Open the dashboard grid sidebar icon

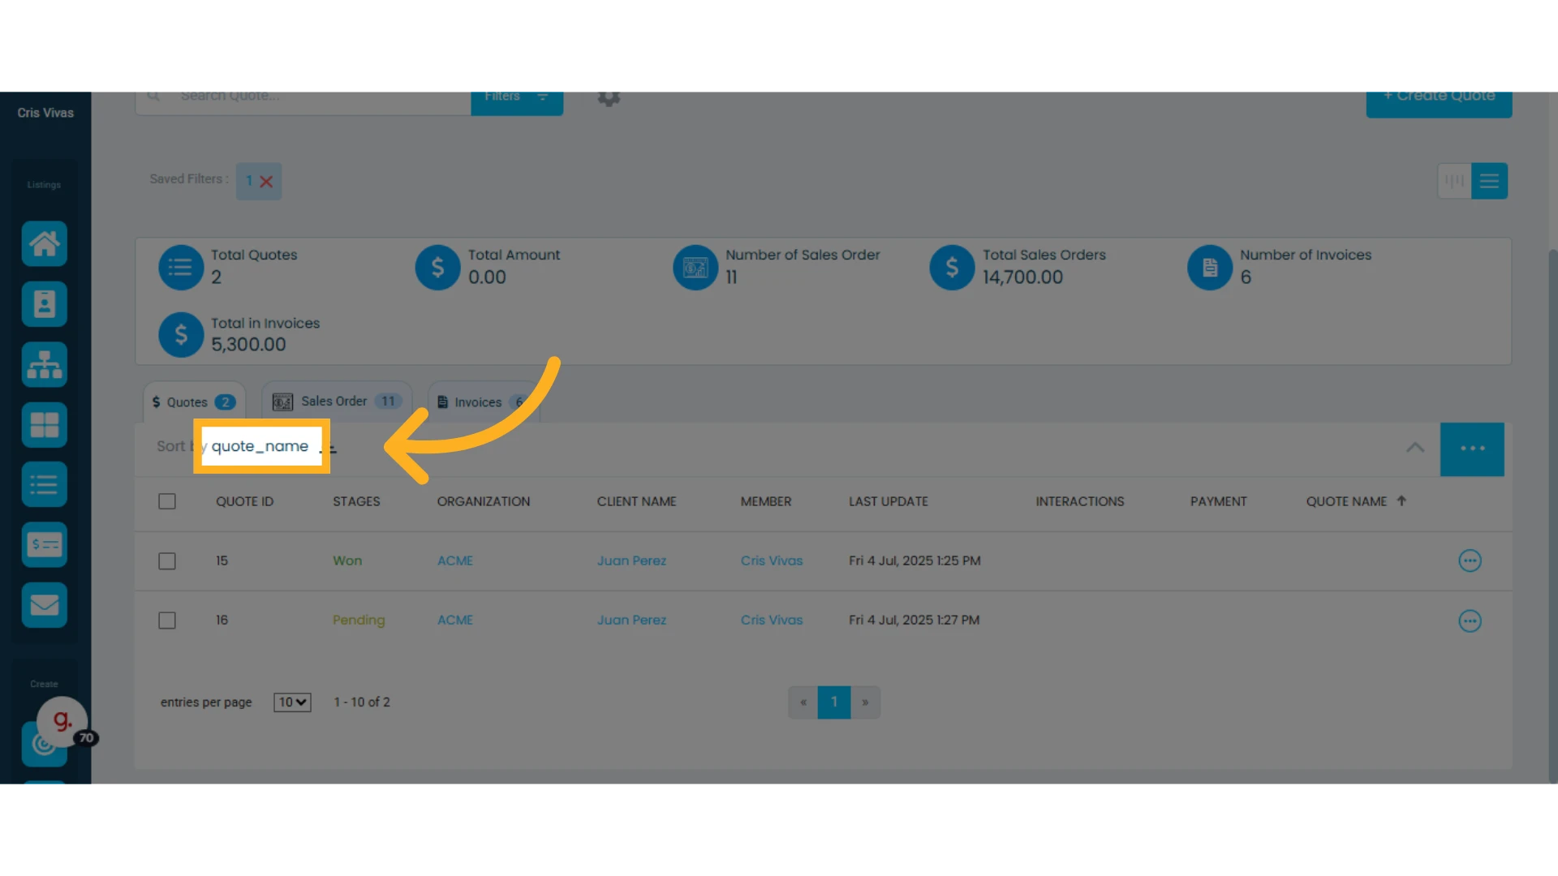(44, 424)
